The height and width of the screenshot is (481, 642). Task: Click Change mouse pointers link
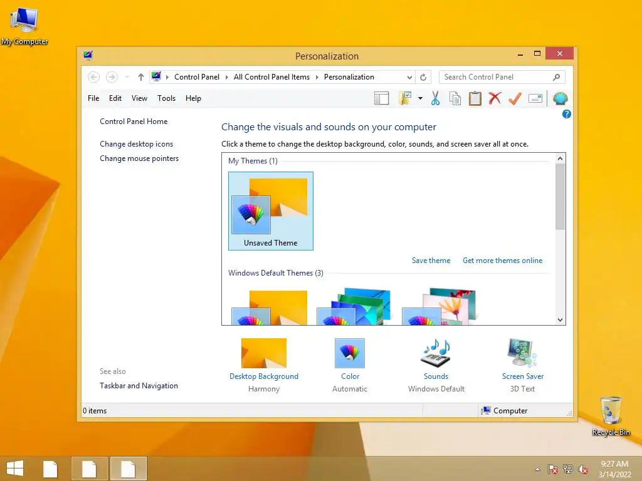point(139,158)
